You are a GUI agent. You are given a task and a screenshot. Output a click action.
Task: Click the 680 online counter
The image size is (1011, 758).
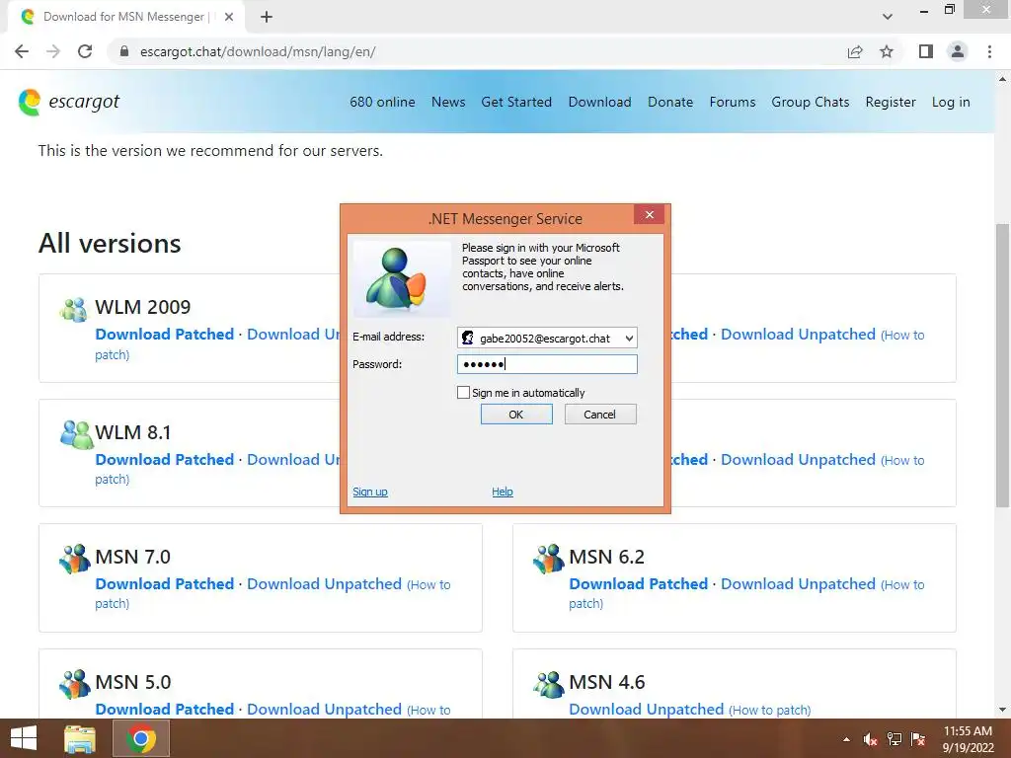tap(382, 102)
